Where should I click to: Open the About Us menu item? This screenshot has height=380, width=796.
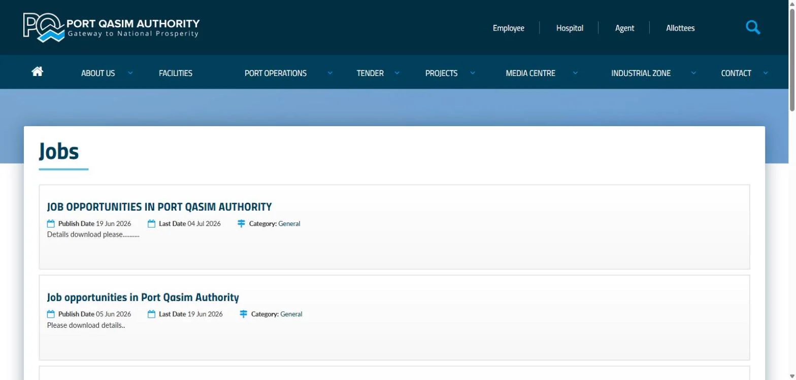click(98, 73)
